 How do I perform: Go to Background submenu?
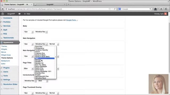[x=5, y=61]
